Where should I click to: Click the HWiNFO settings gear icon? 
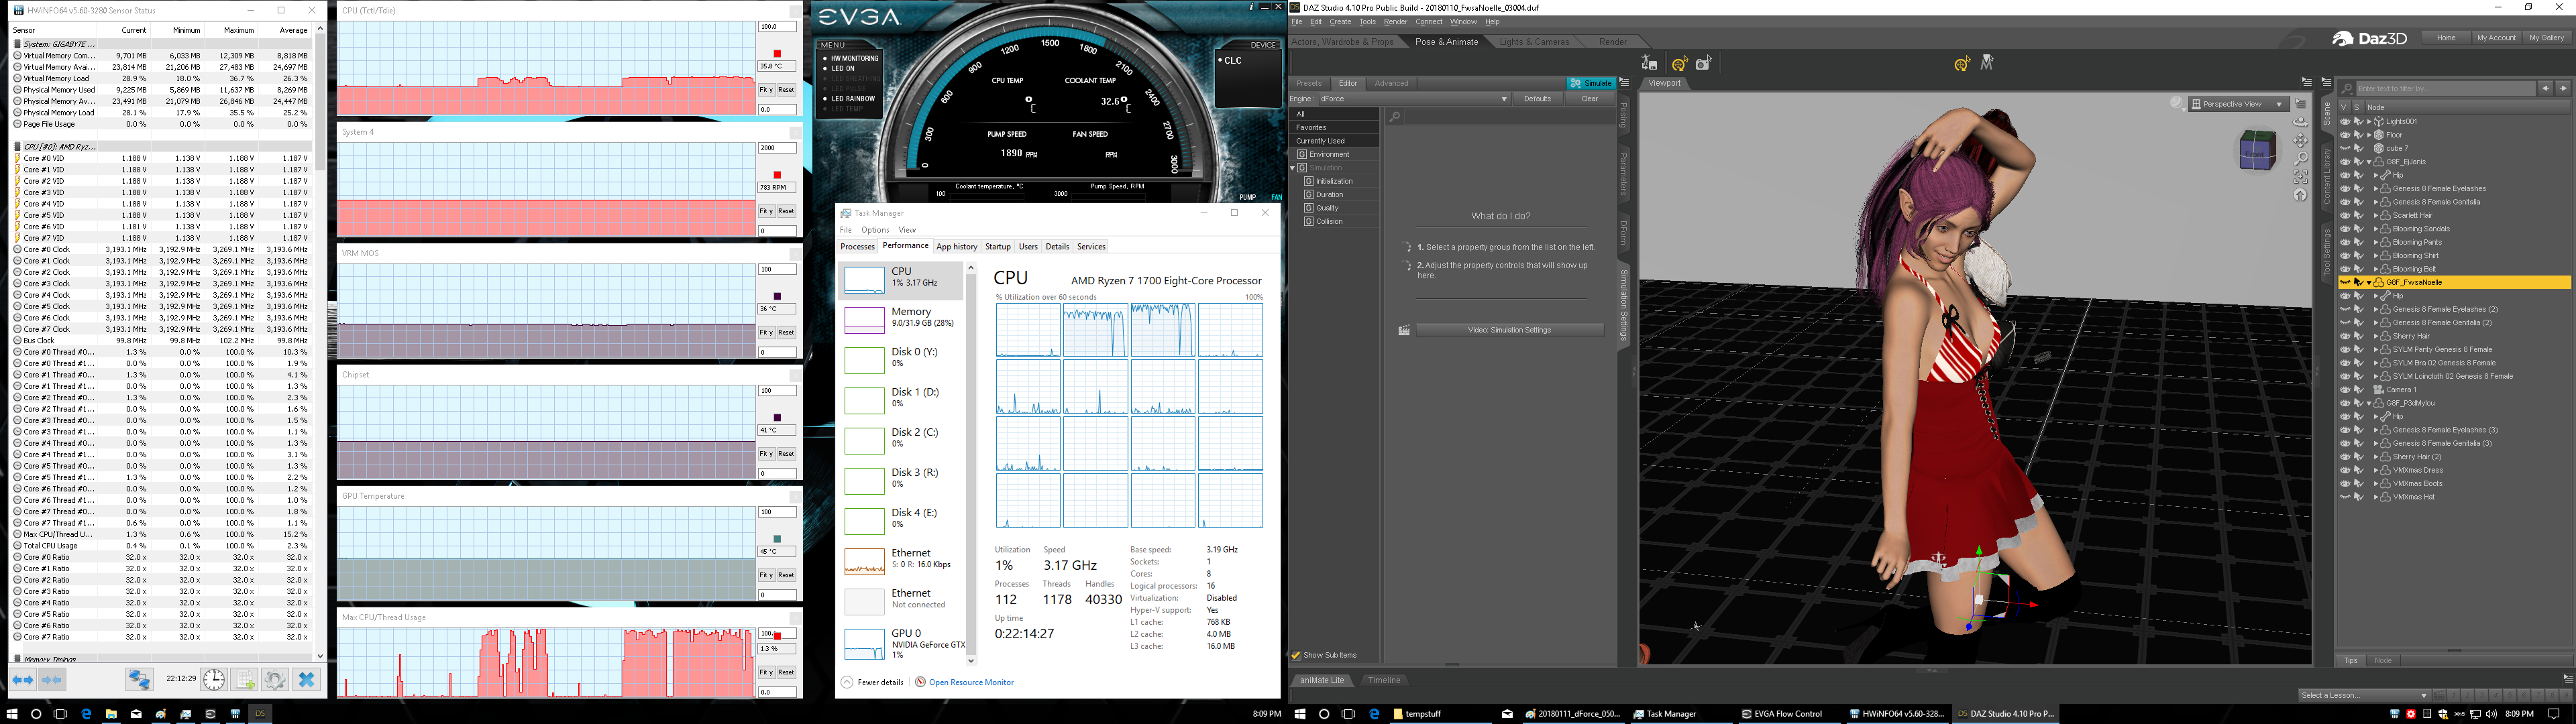[x=274, y=680]
